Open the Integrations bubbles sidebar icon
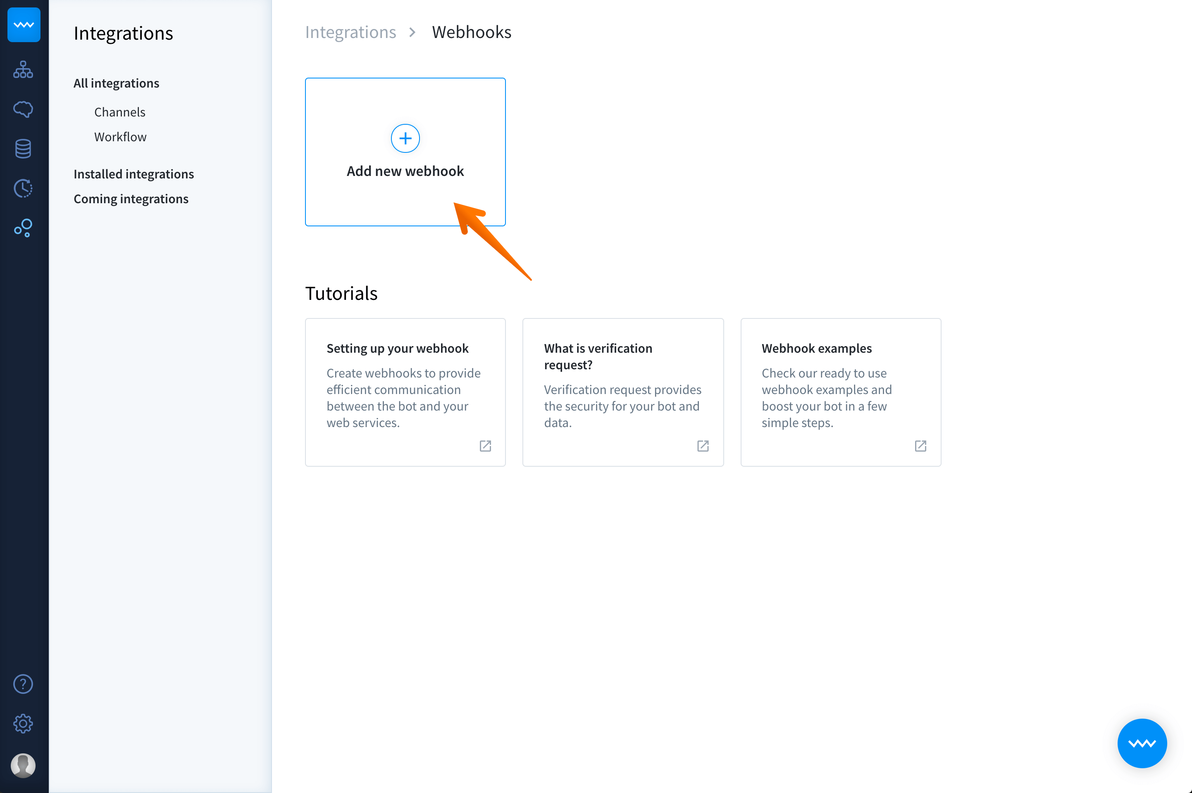The width and height of the screenshot is (1192, 793). click(23, 228)
